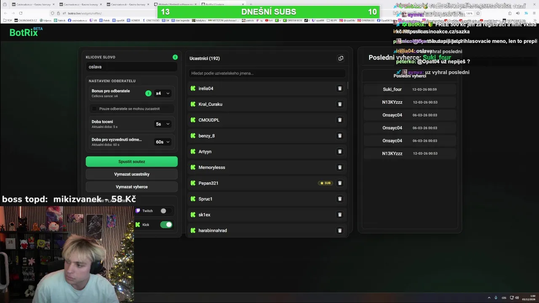Select first N13KYzzz winner row
This screenshot has width=539, height=303.
[410, 102]
